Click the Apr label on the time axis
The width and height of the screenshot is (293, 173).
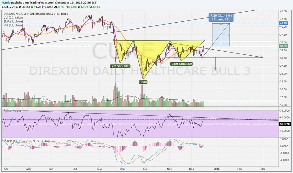point(6,169)
